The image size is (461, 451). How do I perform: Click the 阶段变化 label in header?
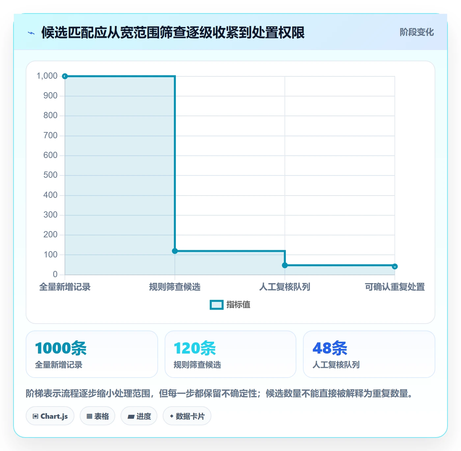pos(417,32)
